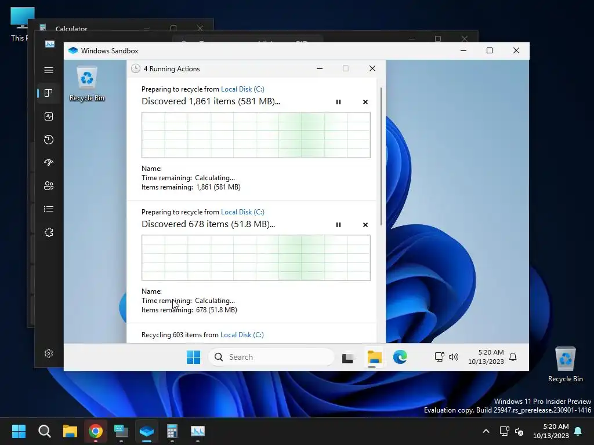Open host notification bell
Viewport: 594px width, 445px height.
[x=578, y=431]
